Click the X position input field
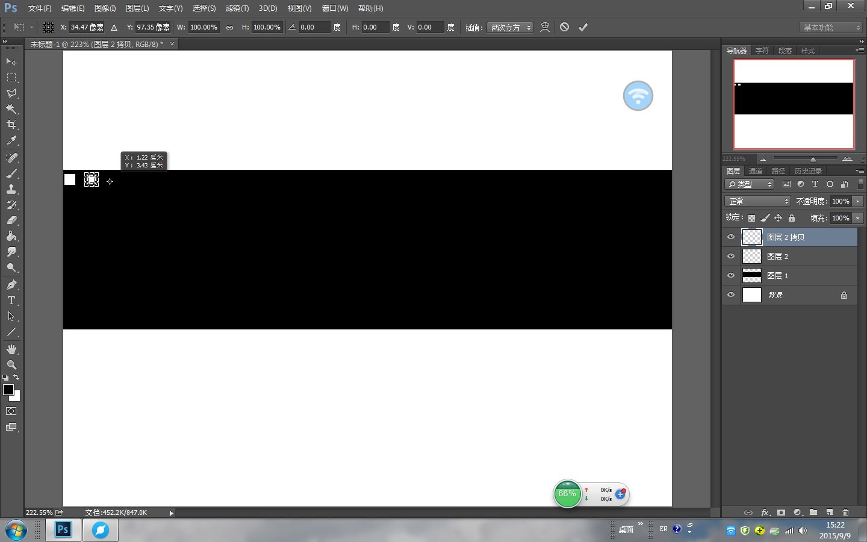 point(86,27)
